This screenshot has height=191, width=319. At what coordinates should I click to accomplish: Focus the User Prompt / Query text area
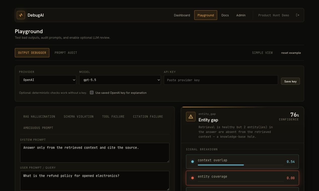tap(95, 181)
